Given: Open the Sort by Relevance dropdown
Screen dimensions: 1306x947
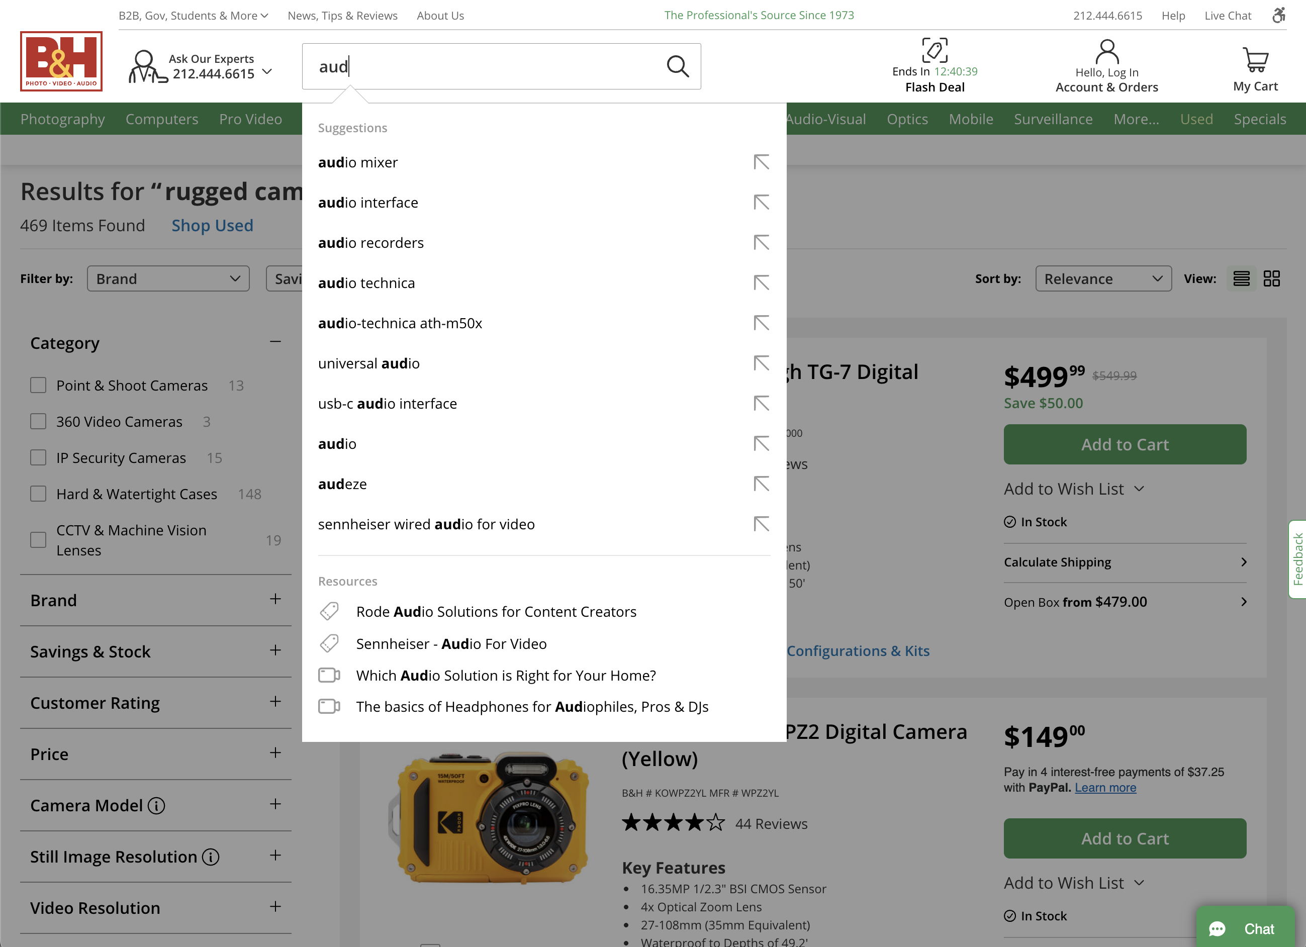Looking at the screenshot, I should click(x=1103, y=278).
